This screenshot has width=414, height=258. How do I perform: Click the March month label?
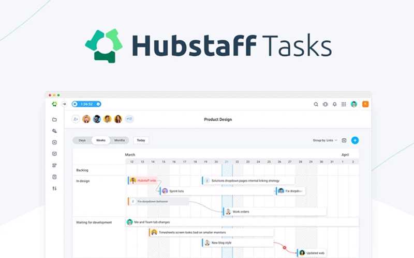pyautogui.click(x=130, y=155)
